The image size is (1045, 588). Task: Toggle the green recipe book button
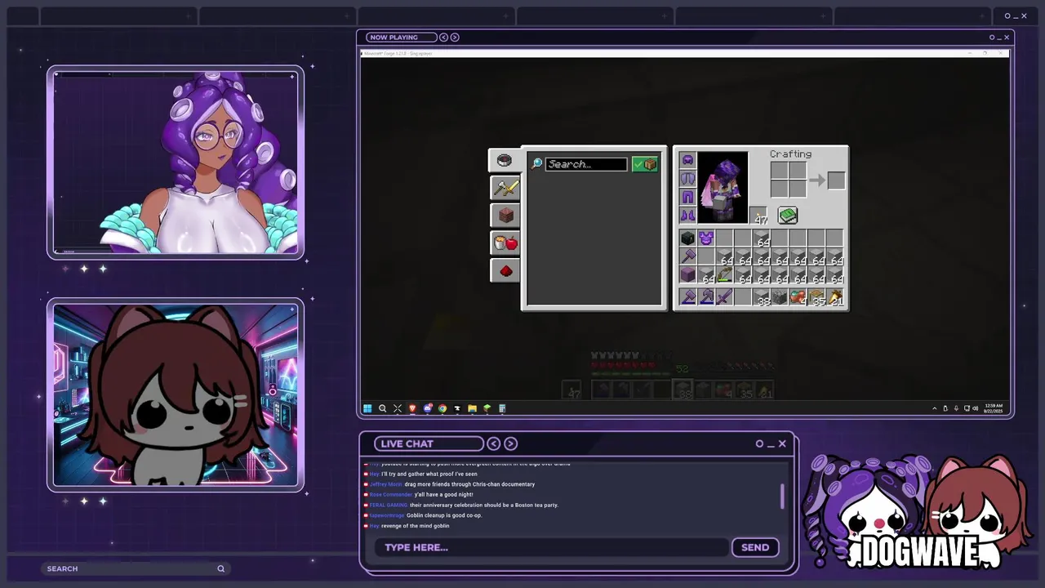tap(787, 215)
